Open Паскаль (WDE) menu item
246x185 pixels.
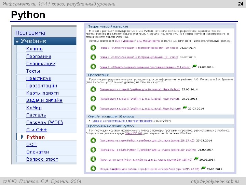click(x=44, y=122)
